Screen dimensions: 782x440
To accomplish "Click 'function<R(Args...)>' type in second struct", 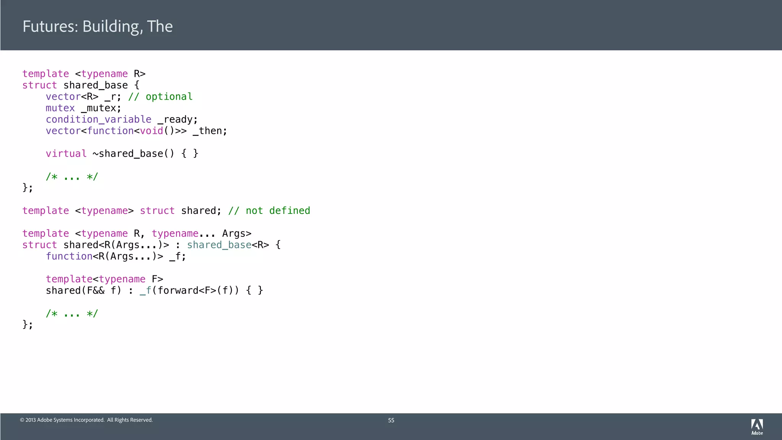I will click(x=104, y=256).
